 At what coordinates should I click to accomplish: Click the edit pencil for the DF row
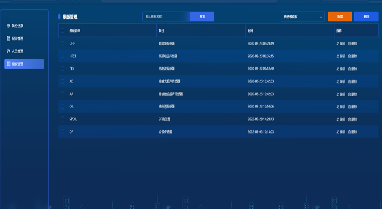(x=337, y=132)
